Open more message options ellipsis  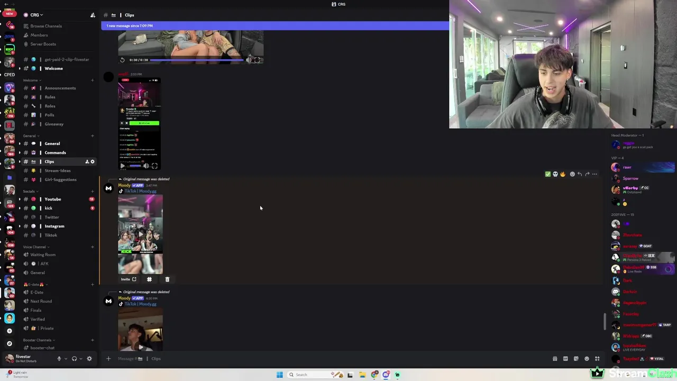594,174
